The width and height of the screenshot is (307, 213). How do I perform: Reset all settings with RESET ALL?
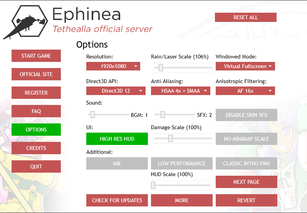coord(246,17)
